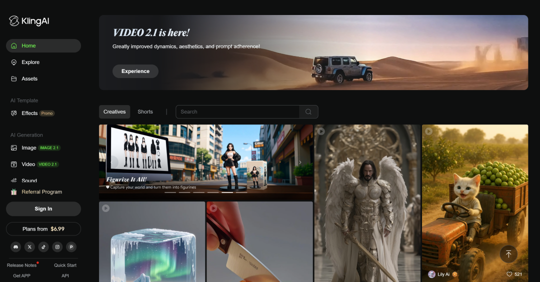Click Plans from $6.99 button
This screenshot has height=282, width=540.
coord(43,229)
